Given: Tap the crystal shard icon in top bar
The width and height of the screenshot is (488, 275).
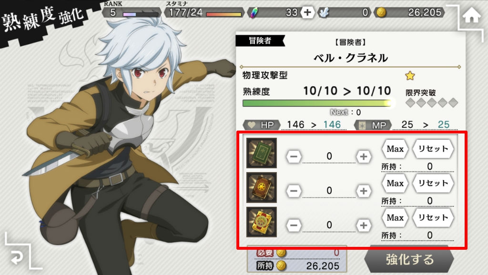Looking at the screenshot, I should pos(324,12).
